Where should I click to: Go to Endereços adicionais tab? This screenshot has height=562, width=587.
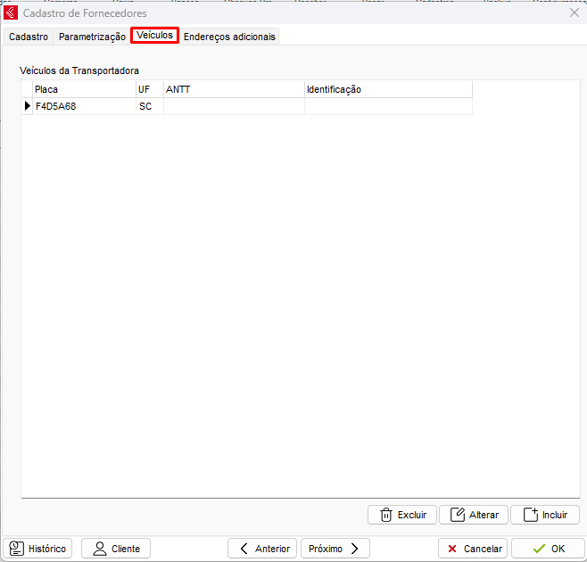point(230,37)
